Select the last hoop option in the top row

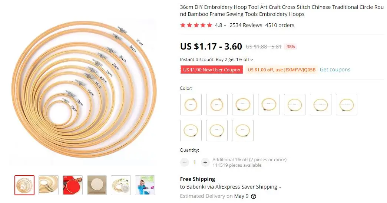347,105
